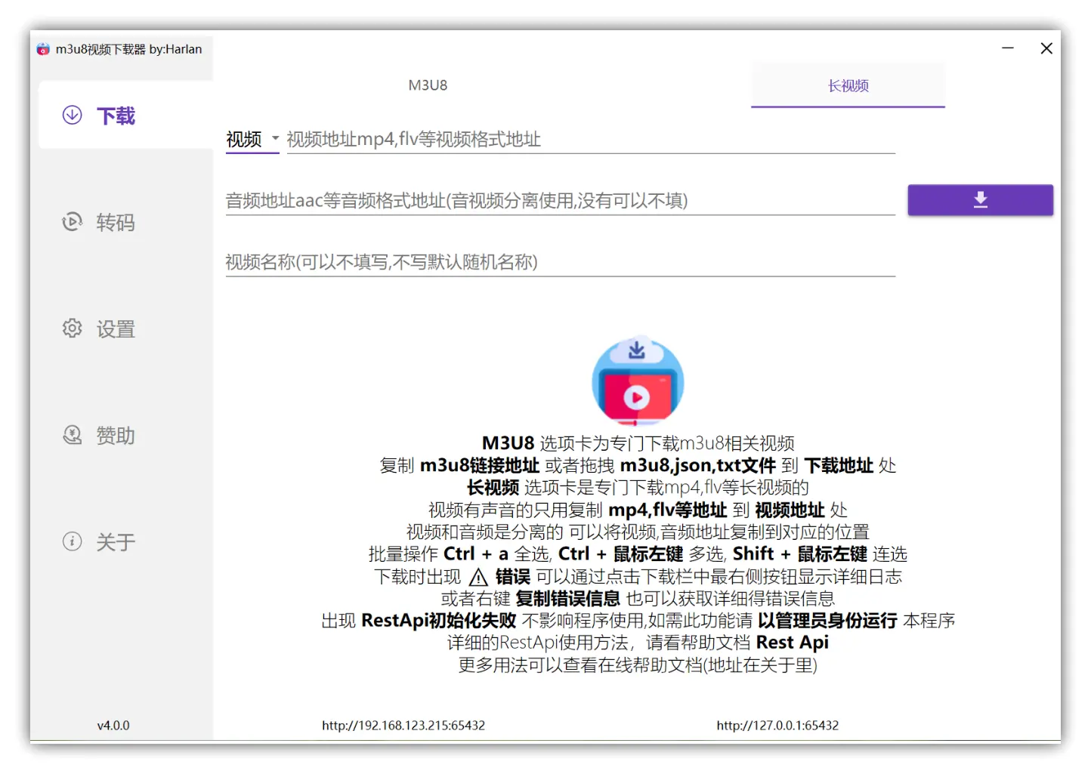Click the http://127.0.0.1:65432 address
This screenshot has width=1091, height=774.
777,725
